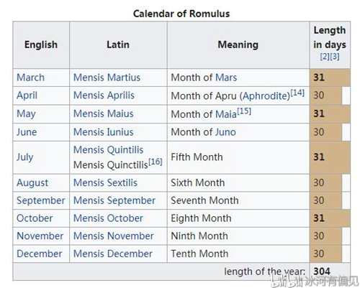Image resolution: width=360 pixels, height=288 pixels.
Task: Follow the Maia link
Action: coord(226,114)
